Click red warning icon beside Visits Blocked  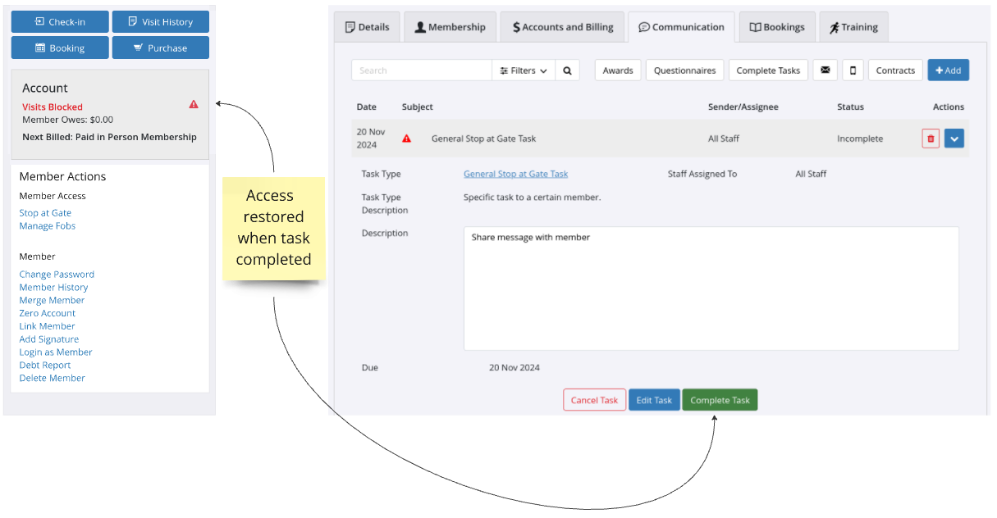[x=194, y=105]
